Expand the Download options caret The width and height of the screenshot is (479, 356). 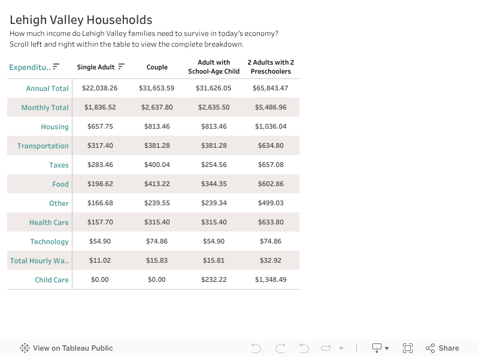pos(387,348)
